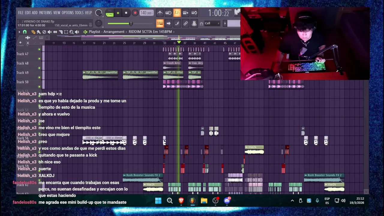Click the pause button in transport

click(x=118, y=13)
